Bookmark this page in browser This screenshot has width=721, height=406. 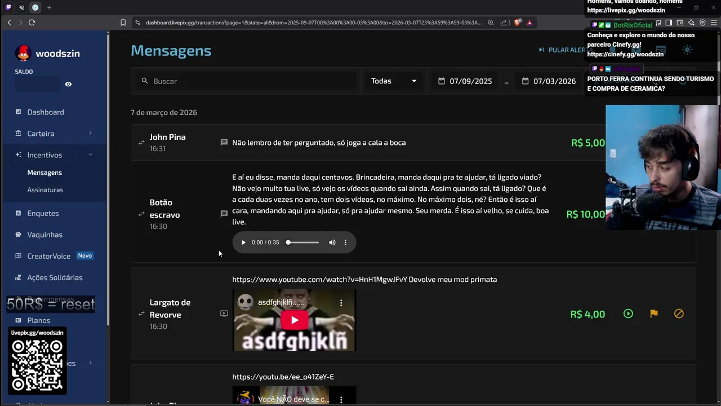pos(123,23)
